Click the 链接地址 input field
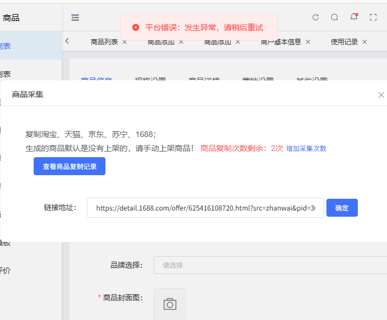Viewport: 387px width, 320px height. click(x=205, y=208)
